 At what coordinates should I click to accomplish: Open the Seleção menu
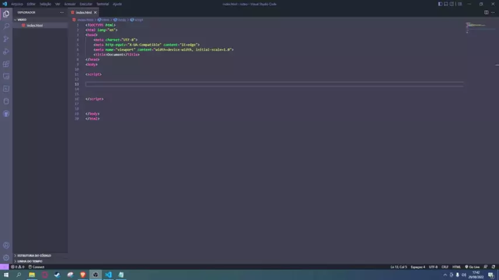(45, 4)
